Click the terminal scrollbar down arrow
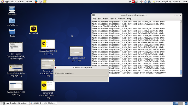This screenshot has height=105, width=188. tap(181, 75)
